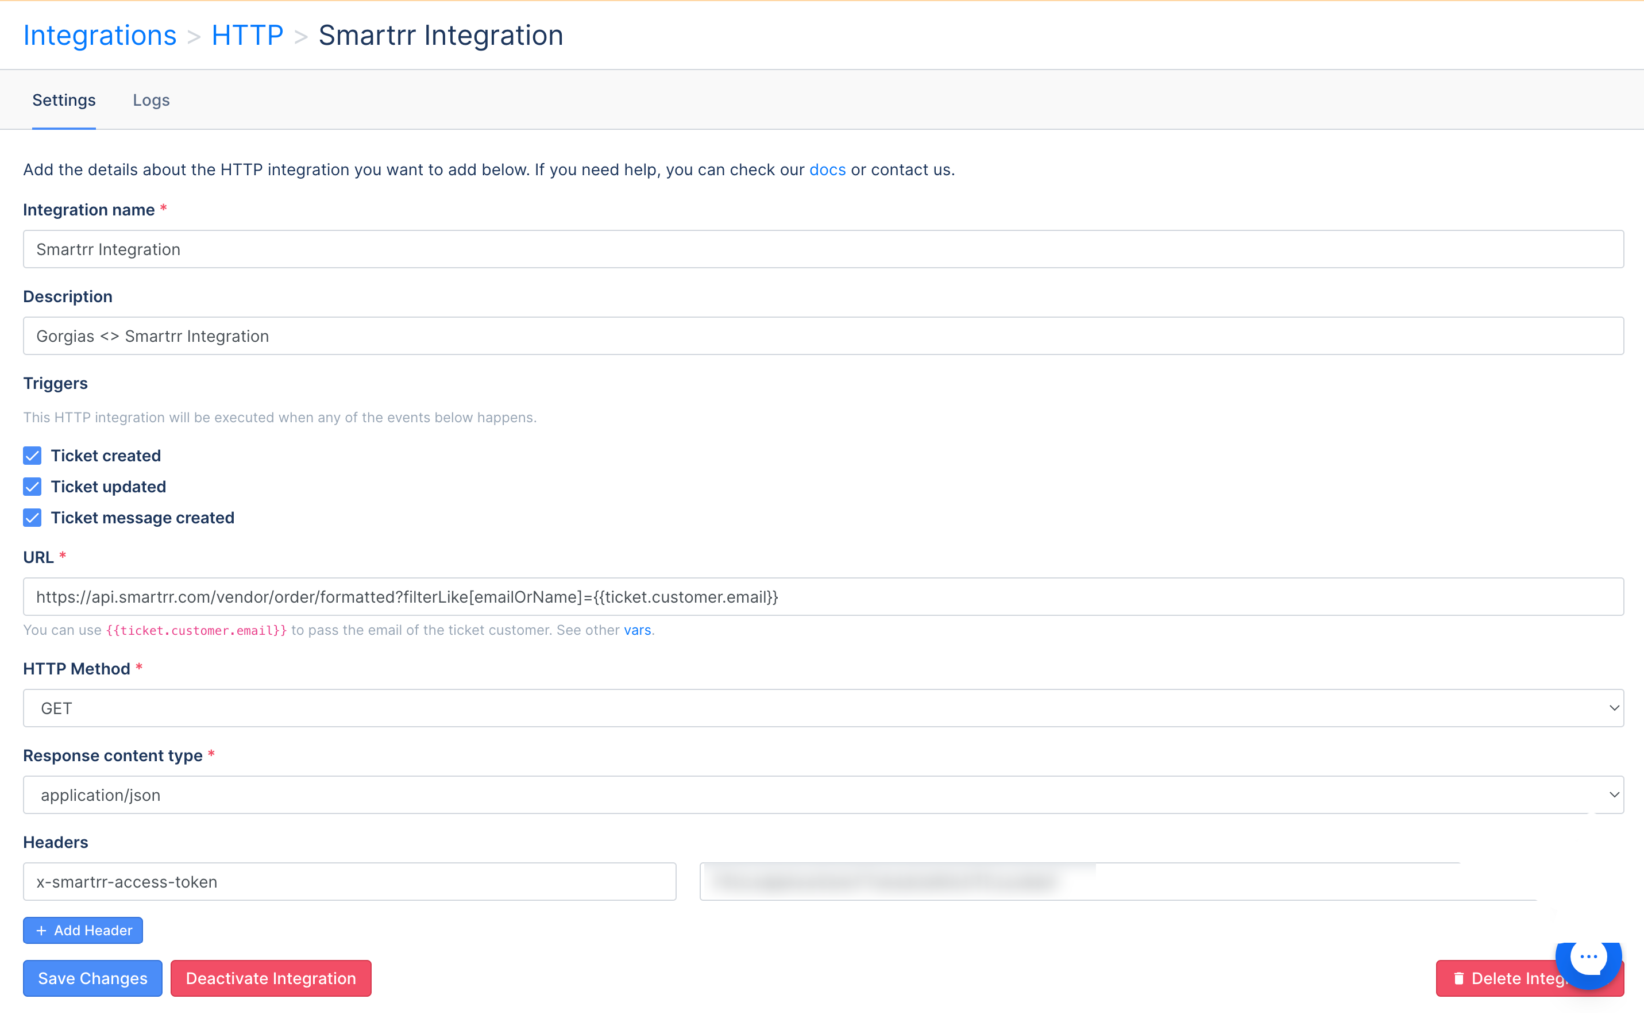Image resolution: width=1644 pixels, height=1018 pixels.
Task: Click the Deactivate Integration button
Action: pos(271,978)
